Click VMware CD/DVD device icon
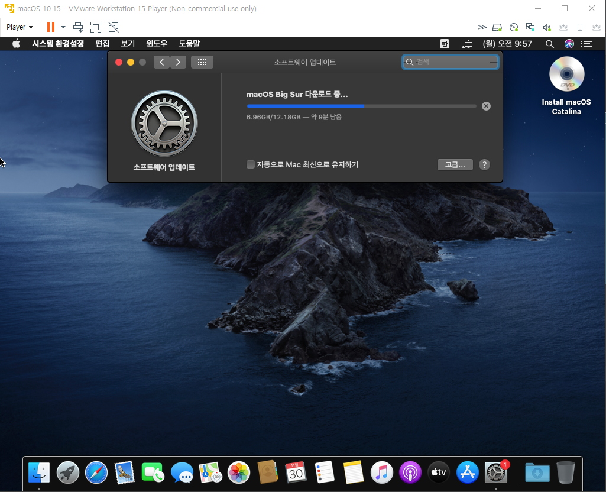The image size is (606, 492). (514, 27)
